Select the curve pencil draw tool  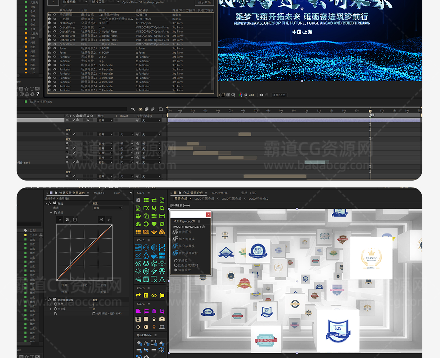[x=109, y=219]
